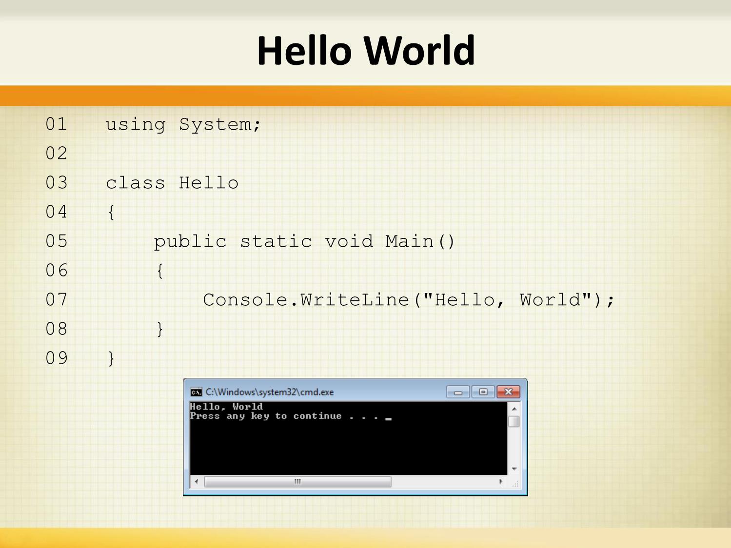Click 'public static void Main()' code line
This screenshot has width=731, height=548.
coord(304,241)
